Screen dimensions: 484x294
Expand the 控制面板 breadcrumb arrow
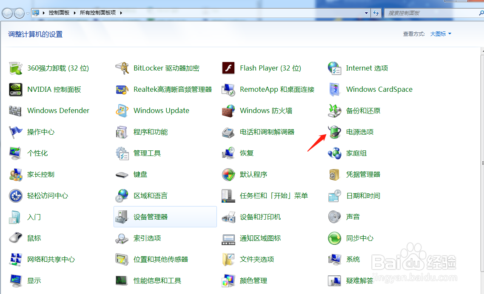click(x=75, y=13)
